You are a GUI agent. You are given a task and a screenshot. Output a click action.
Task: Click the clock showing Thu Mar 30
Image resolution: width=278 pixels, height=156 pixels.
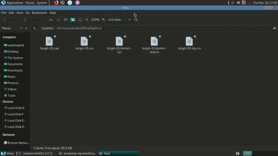pos(265,3)
